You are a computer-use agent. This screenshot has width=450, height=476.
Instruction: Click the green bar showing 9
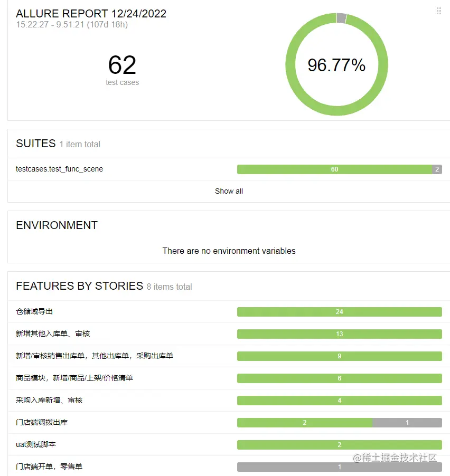point(340,356)
